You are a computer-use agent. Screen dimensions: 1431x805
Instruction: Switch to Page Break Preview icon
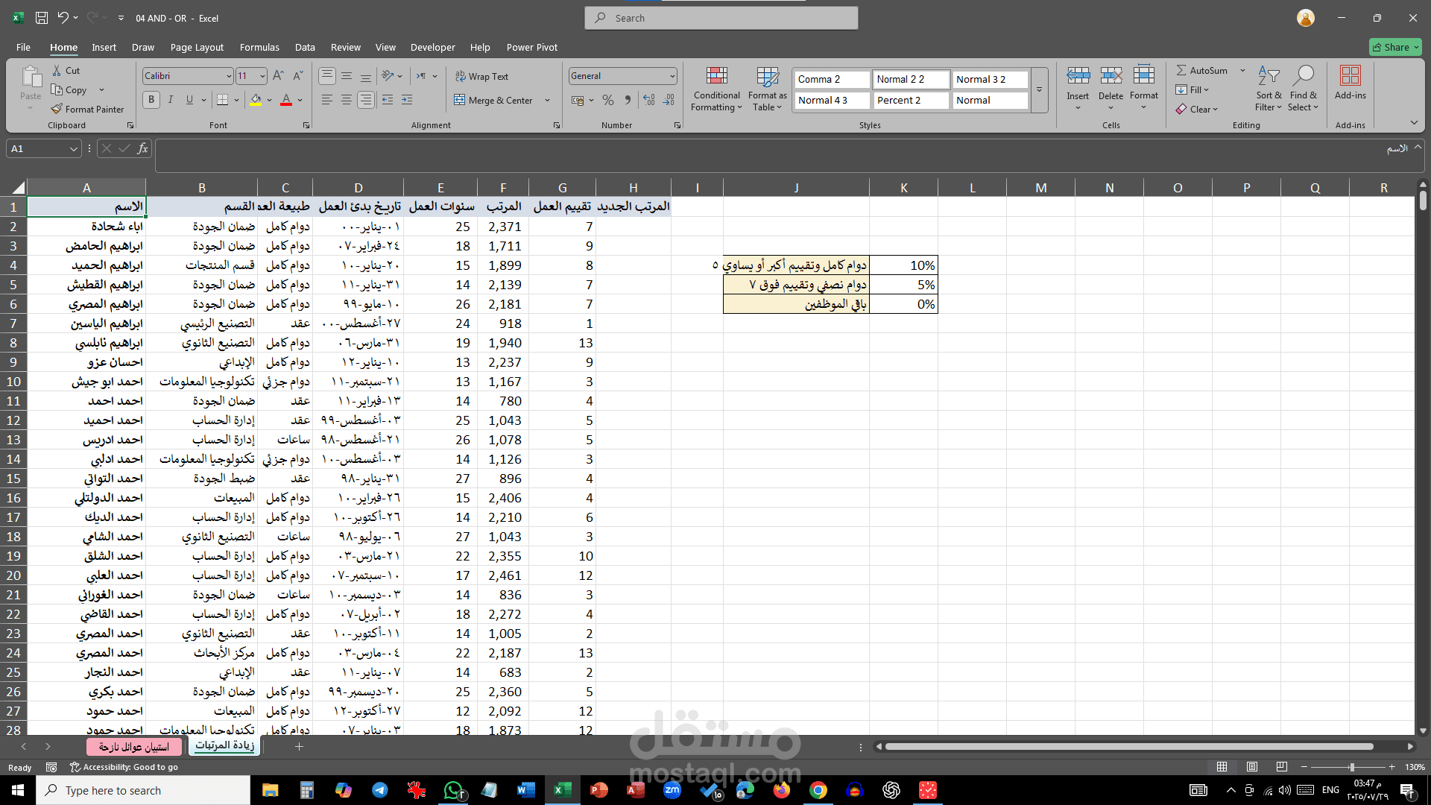pos(1282,767)
